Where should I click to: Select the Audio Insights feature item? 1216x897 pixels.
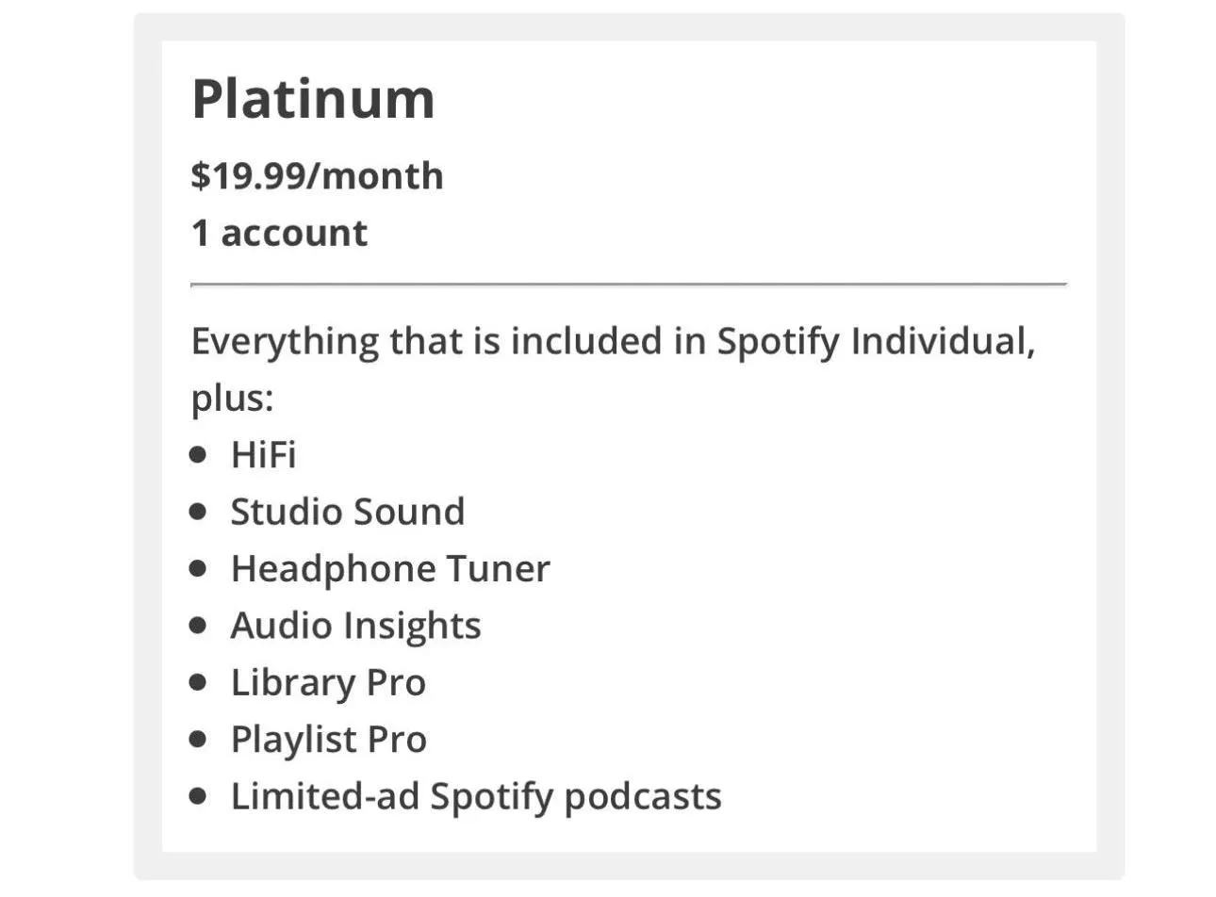[x=355, y=626]
